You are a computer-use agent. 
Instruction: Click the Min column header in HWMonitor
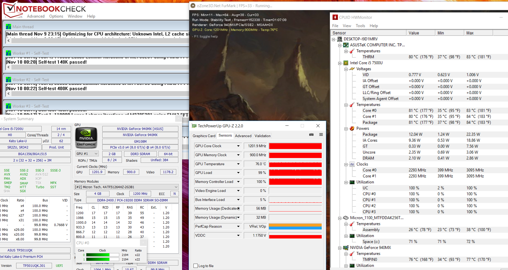click(x=449, y=33)
